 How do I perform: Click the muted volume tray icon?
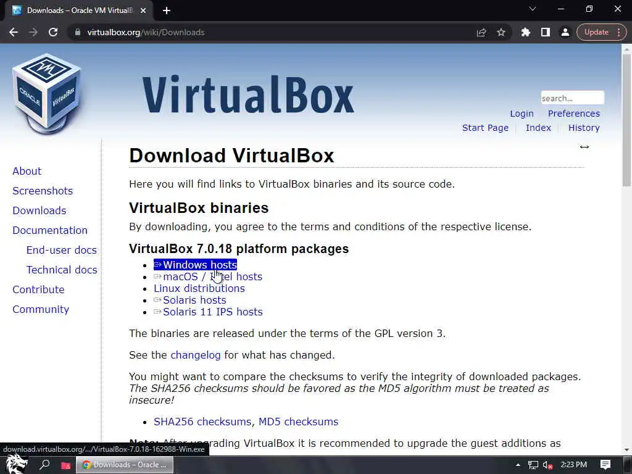tap(547, 465)
